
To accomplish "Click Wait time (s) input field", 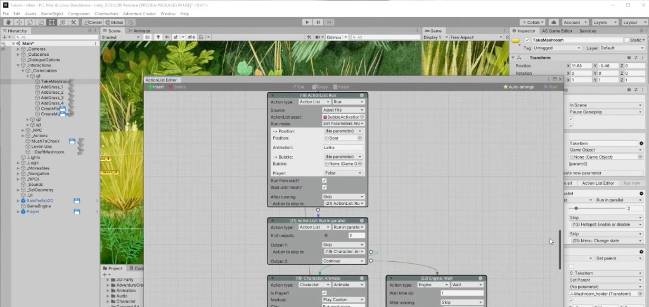I will pos(462,293).
